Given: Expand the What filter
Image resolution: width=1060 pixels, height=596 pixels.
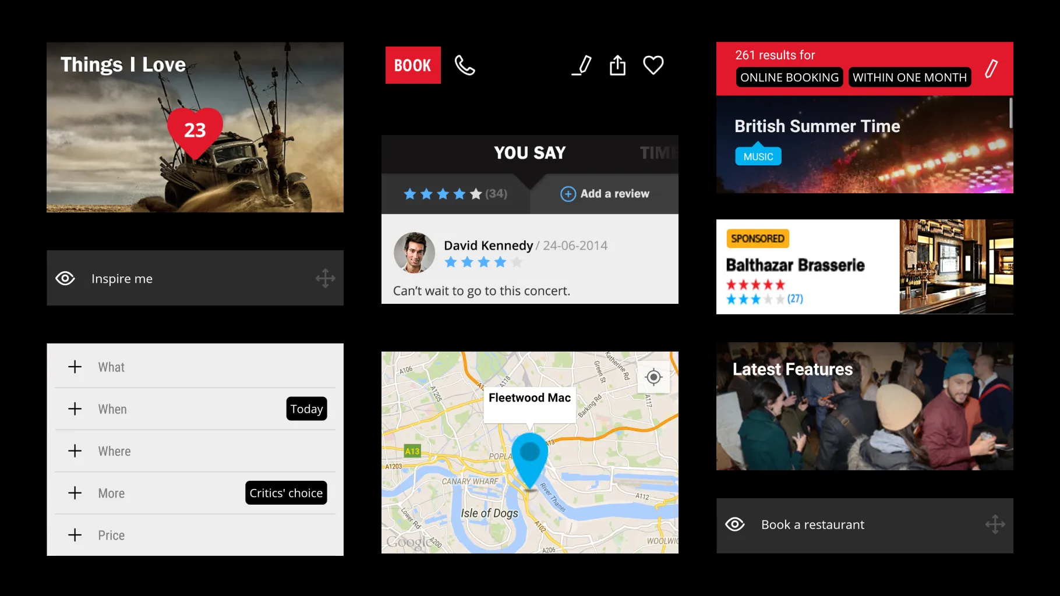Looking at the screenshot, I should 195,367.
